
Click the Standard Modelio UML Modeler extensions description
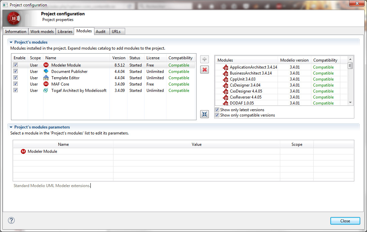[52, 186]
